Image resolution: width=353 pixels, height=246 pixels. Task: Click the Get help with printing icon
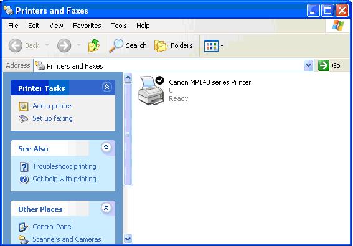[24, 179]
